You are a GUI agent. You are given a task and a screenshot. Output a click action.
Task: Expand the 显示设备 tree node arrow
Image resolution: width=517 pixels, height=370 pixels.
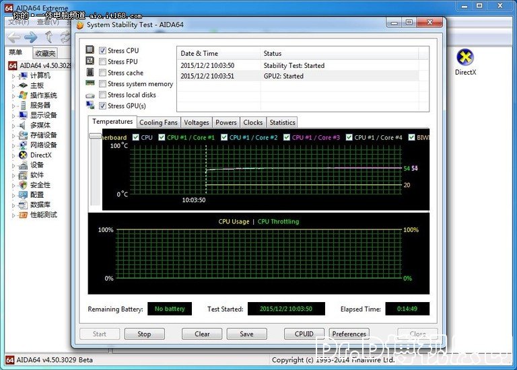tap(13, 116)
